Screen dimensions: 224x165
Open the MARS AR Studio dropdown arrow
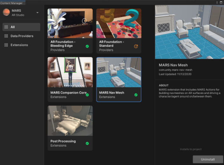[38, 13]
